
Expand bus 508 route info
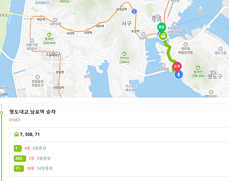[x=19, y=158]
